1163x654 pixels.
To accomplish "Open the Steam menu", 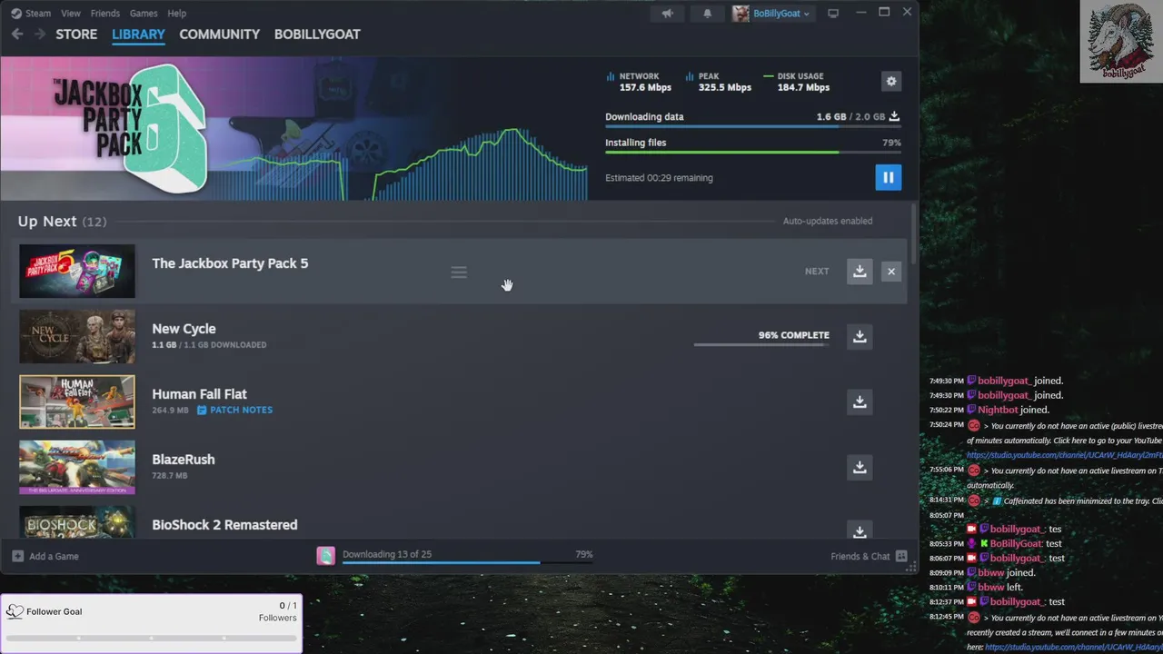I will 38,14.
